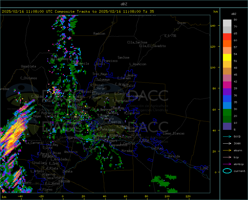This screenshot has height=200, width=248.
Task: Click the 'Mirador' place label
Action: coord(127,151)
